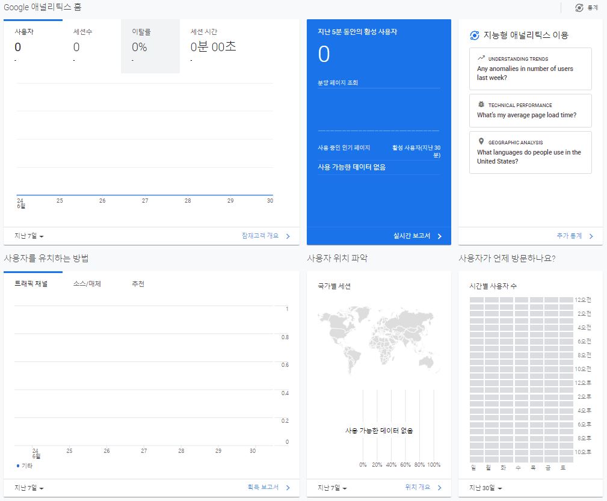Screen dimensions: 607x501
Task: Click 'What languages do people use' card
Action: 531,153
